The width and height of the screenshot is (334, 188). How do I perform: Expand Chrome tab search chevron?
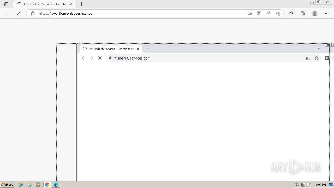point(319,49)
